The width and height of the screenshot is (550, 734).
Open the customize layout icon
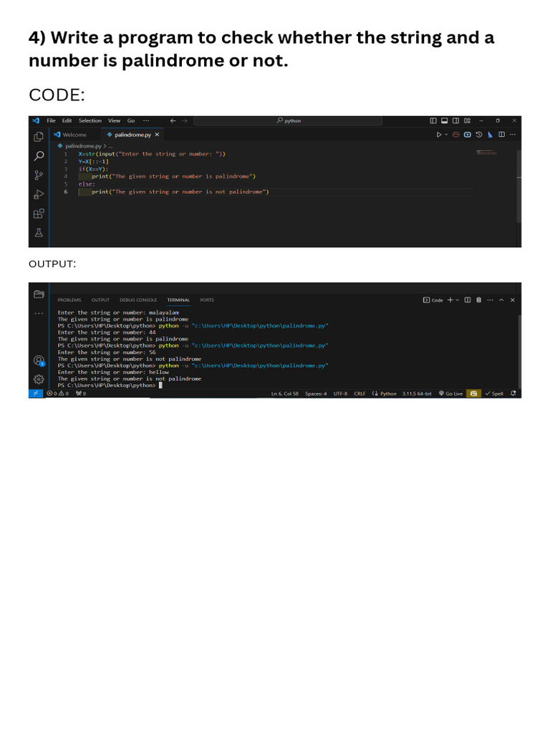(x=467, y=120)
